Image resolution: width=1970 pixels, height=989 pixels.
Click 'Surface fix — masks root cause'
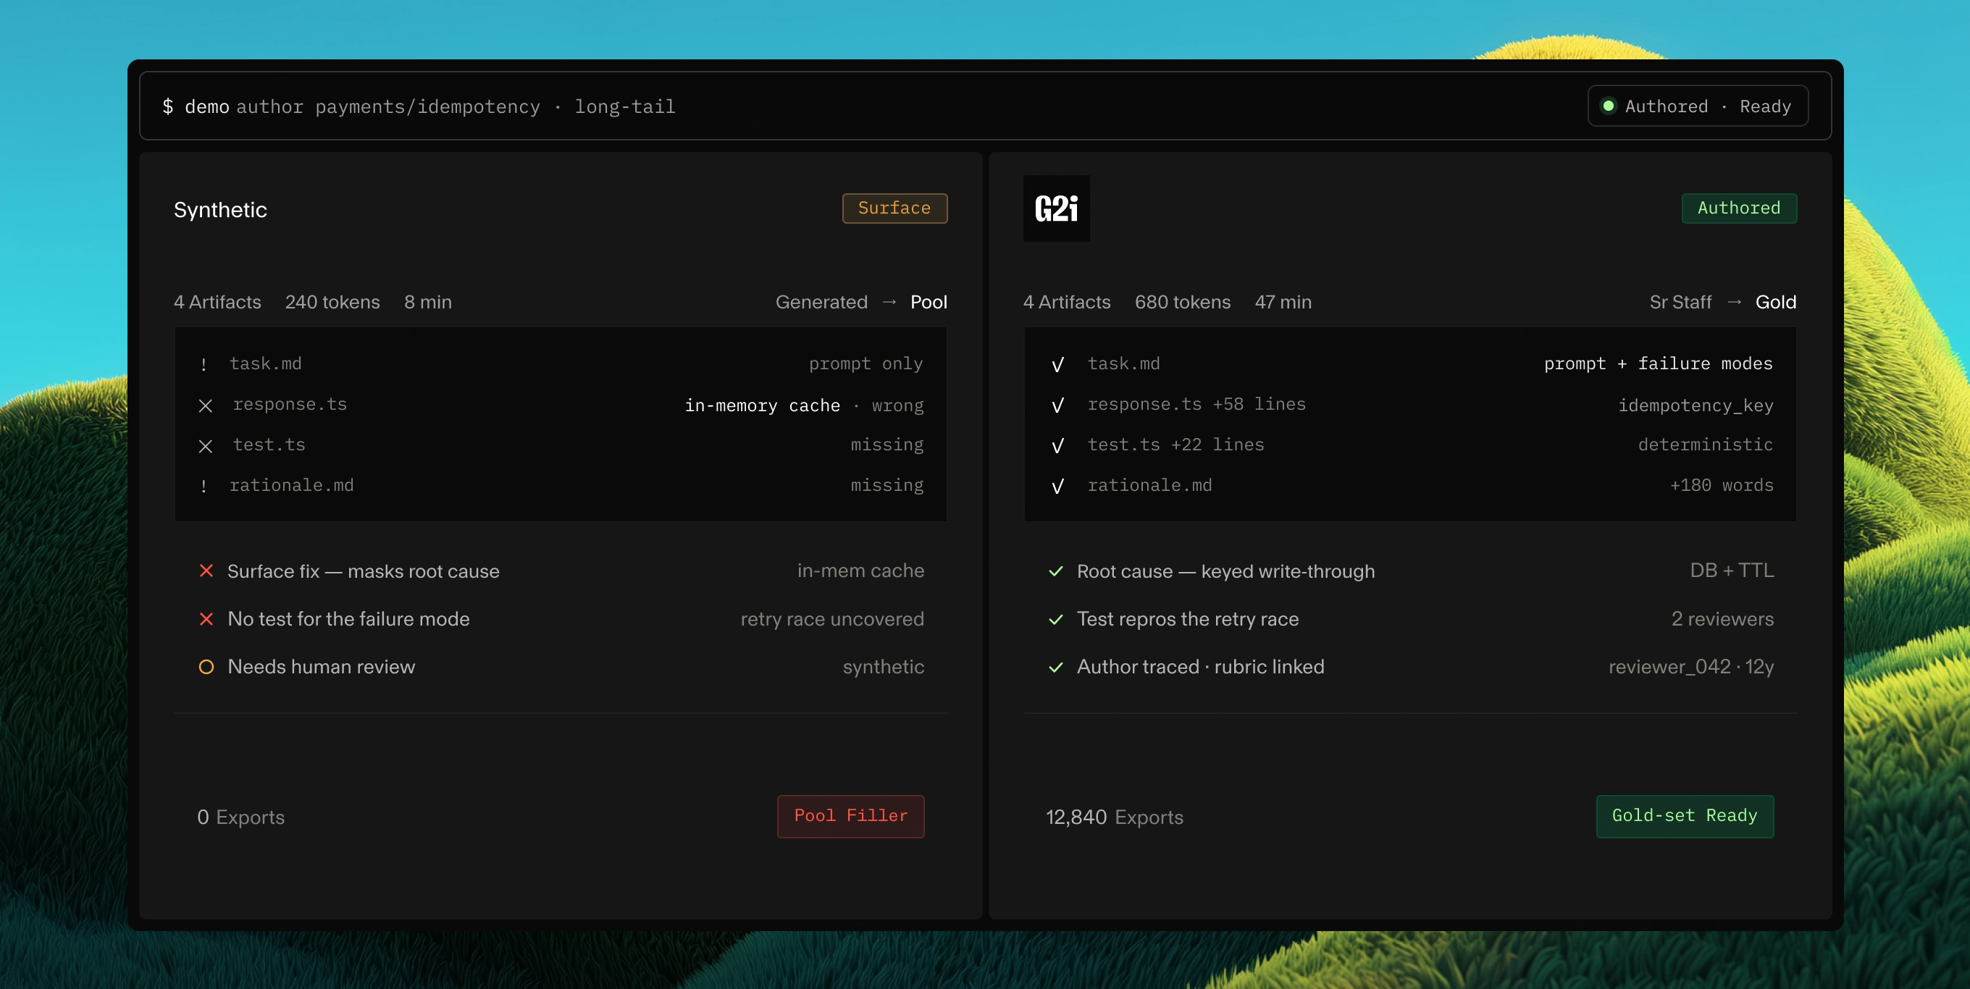click(364, 571)
